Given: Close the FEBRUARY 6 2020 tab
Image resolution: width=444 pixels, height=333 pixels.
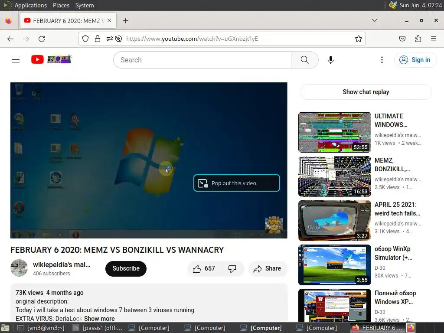Looking at the screenshot, I should pos(109,21).
